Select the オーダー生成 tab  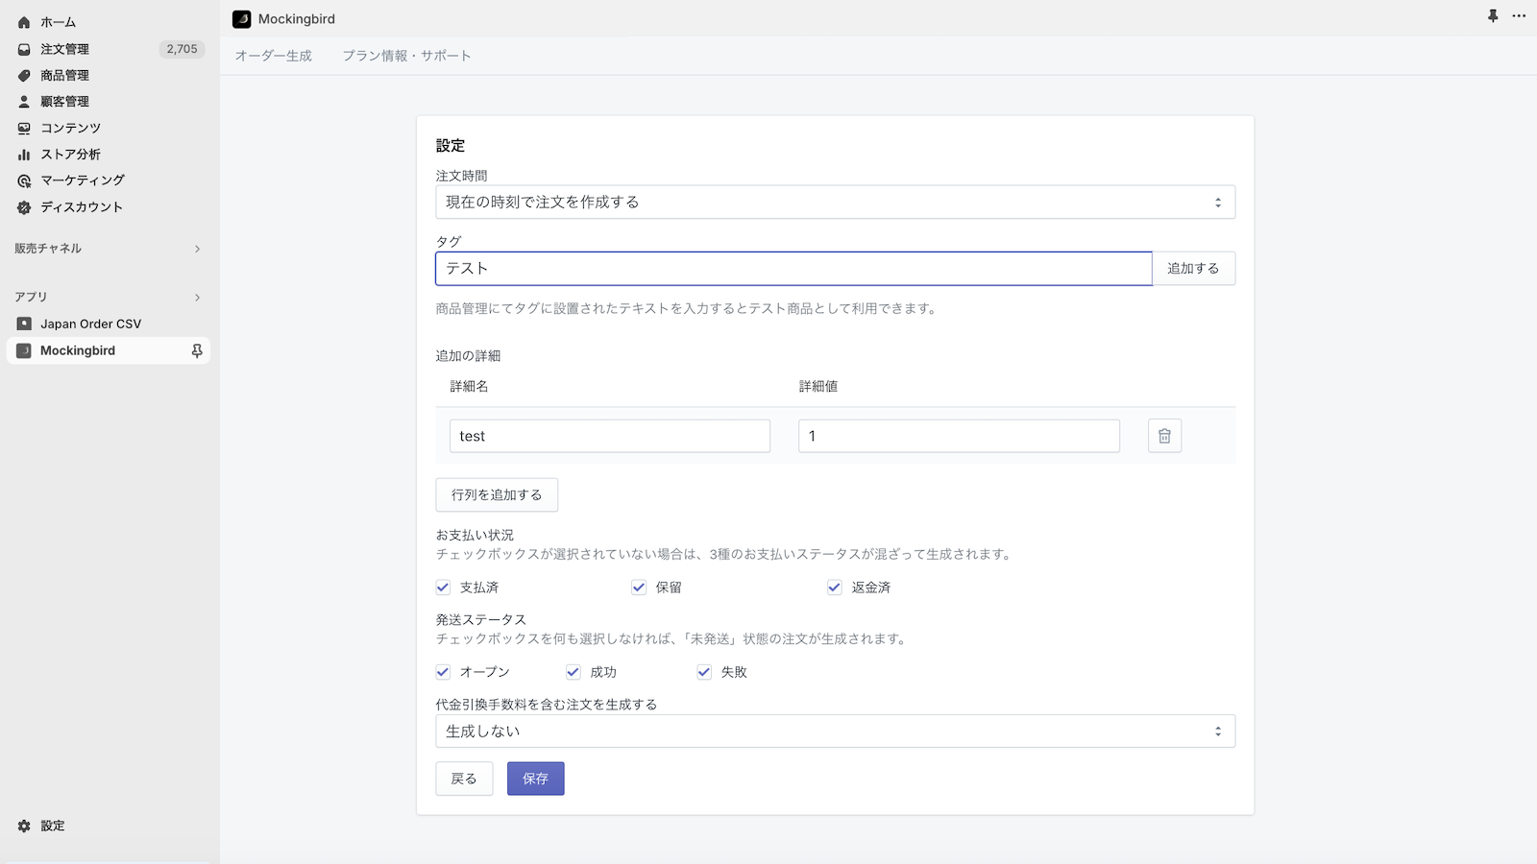tap(274, 56)
